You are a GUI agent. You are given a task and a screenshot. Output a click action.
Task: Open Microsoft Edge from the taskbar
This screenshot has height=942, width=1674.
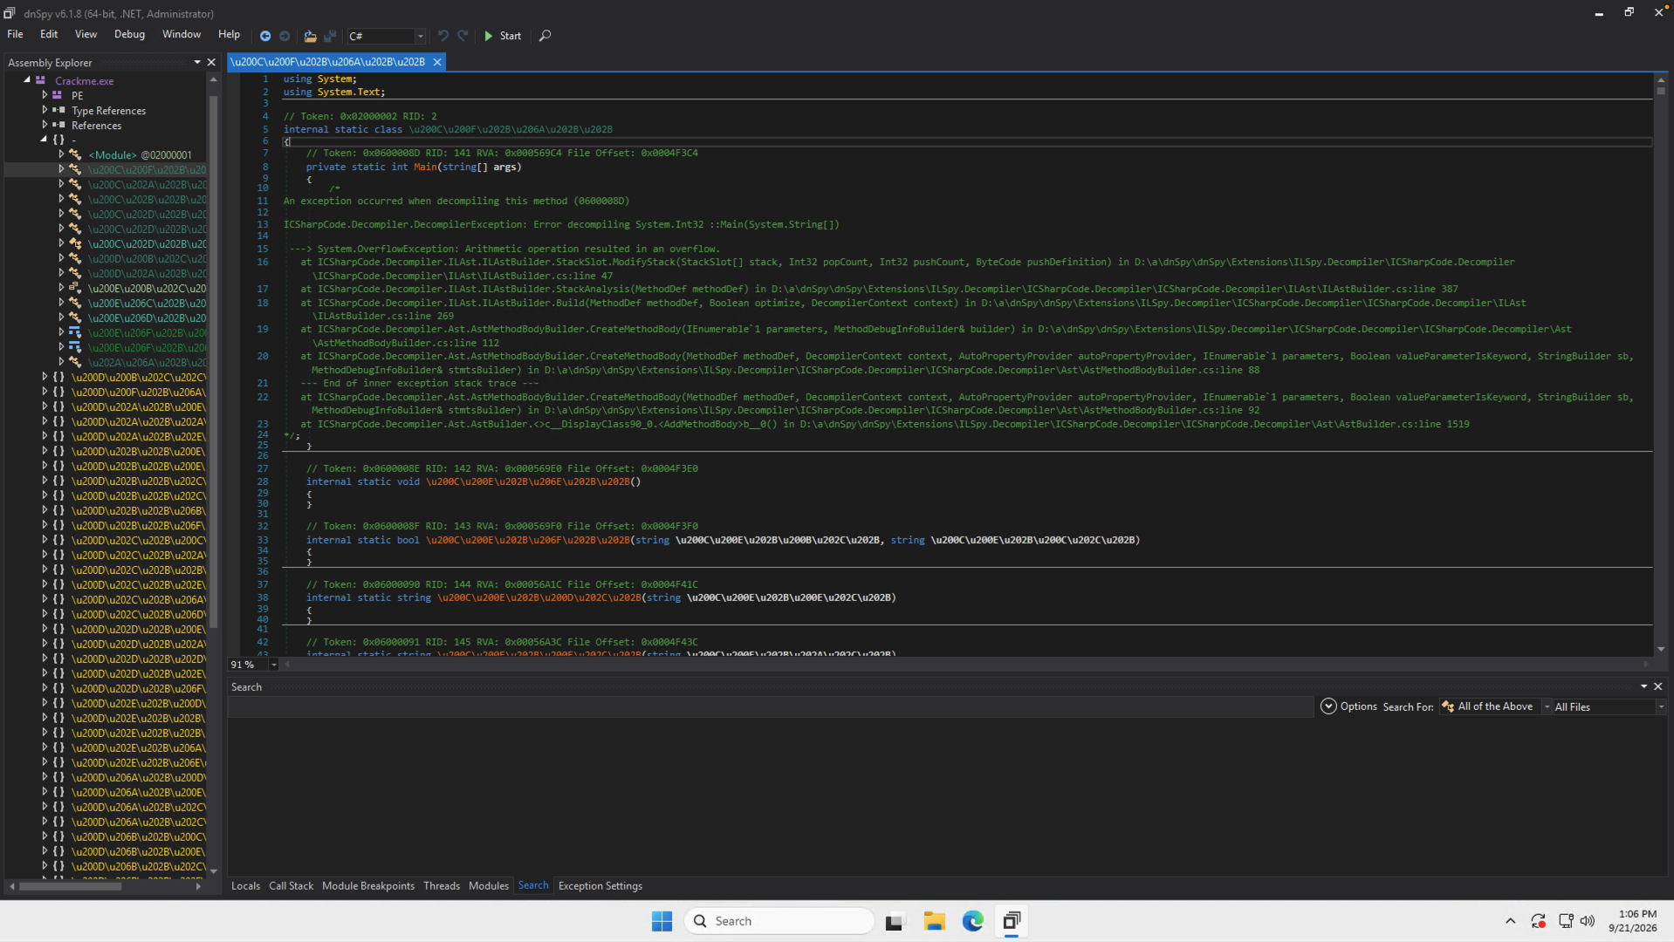pyautogui.click(x=972, y=921)
